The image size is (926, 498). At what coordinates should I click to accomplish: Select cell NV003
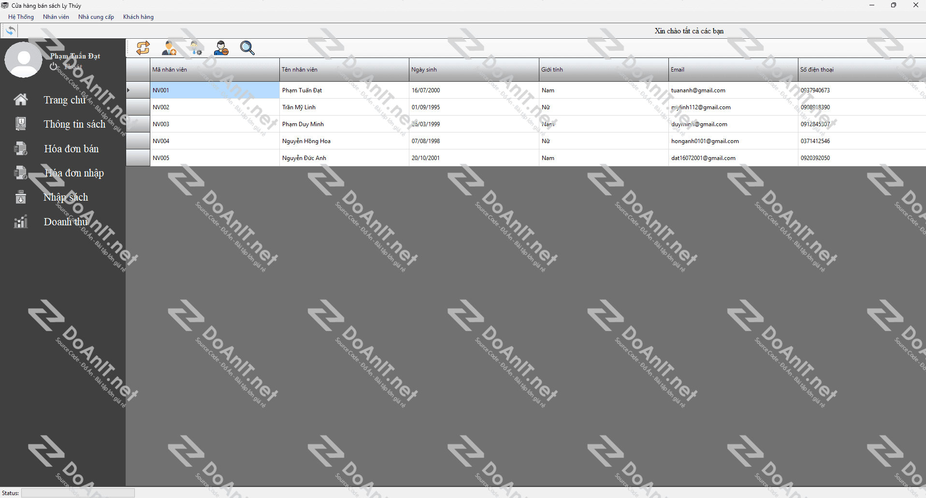point(215,124)
